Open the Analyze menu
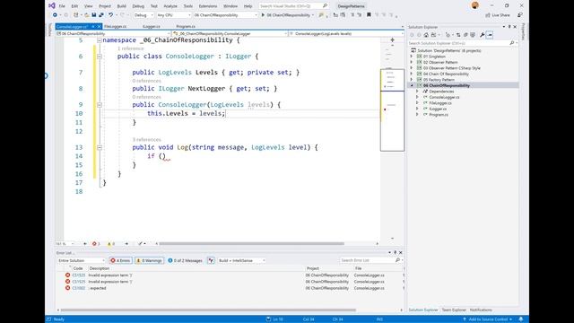574x323 pixels. (x=170, y=6)
